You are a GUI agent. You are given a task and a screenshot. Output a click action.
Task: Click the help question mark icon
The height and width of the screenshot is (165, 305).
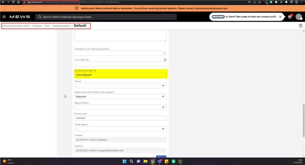301,26
